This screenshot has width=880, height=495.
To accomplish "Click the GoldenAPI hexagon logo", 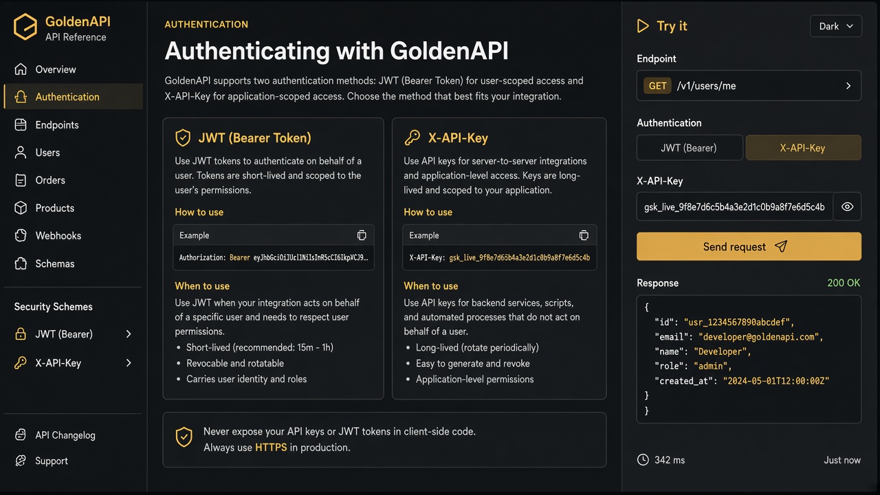I will point(25,27).
